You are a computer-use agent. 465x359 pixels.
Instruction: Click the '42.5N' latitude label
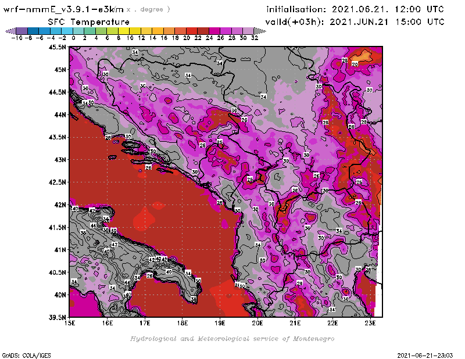pyautogui.click(x=57, y=182)
